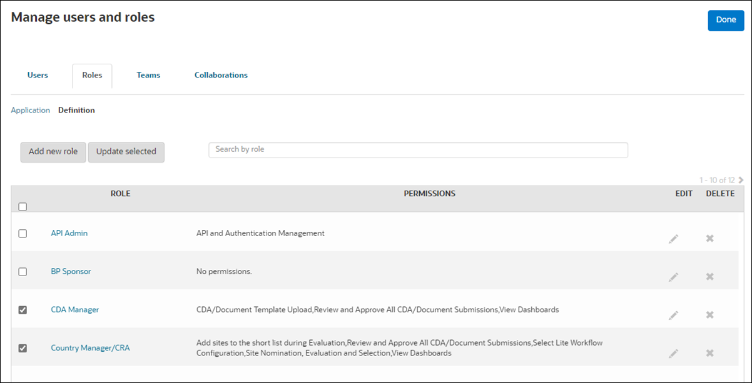The height and width of the screenshot is (383, 752).
Task: Uncheck the CDA Manager role checkbox
Action: click(23, 310)
